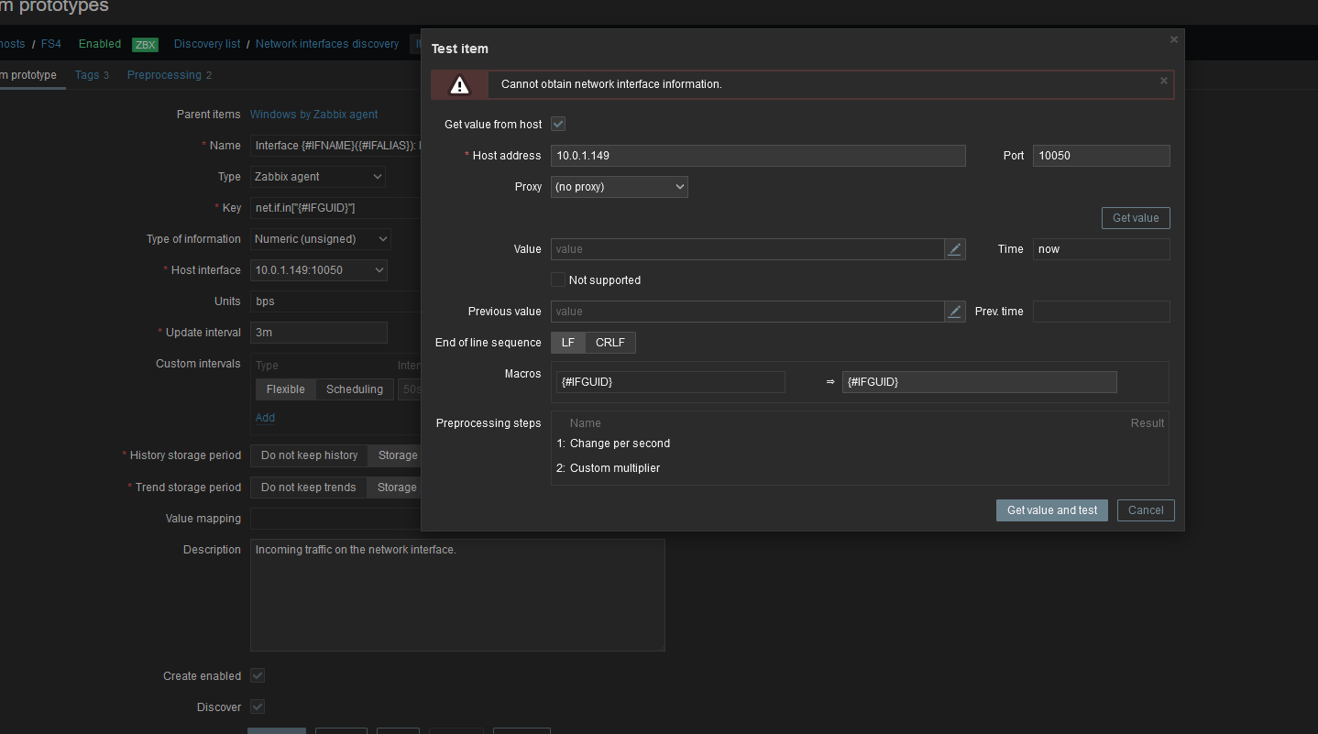Click pencil icon next to Previous value
The width and height of the screenshot is (1318, 734).
point(955,312)
